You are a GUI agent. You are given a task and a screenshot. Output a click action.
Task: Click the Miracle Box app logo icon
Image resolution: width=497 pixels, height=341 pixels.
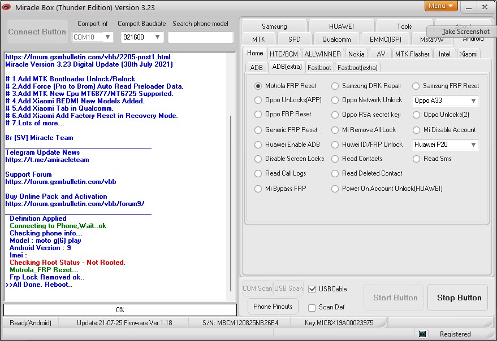pos(6,7)
